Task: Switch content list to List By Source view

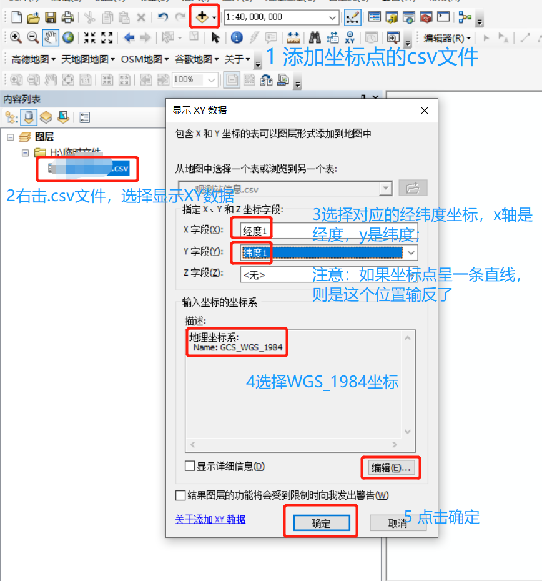Action: coord(29,117)
